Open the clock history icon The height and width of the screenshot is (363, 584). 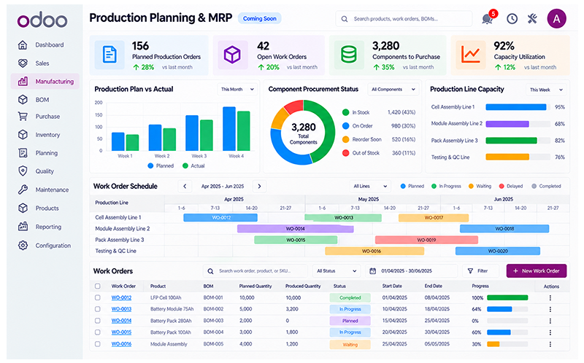pos(512,19)
